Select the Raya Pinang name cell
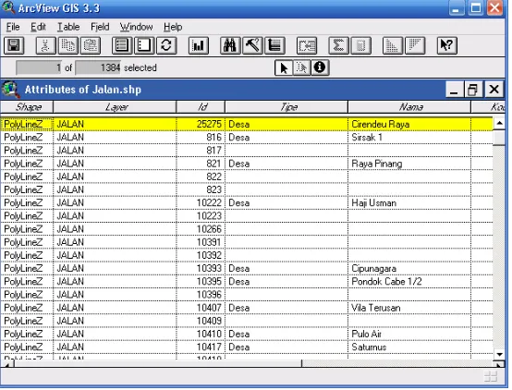The image size is (512, 390). 409,164
